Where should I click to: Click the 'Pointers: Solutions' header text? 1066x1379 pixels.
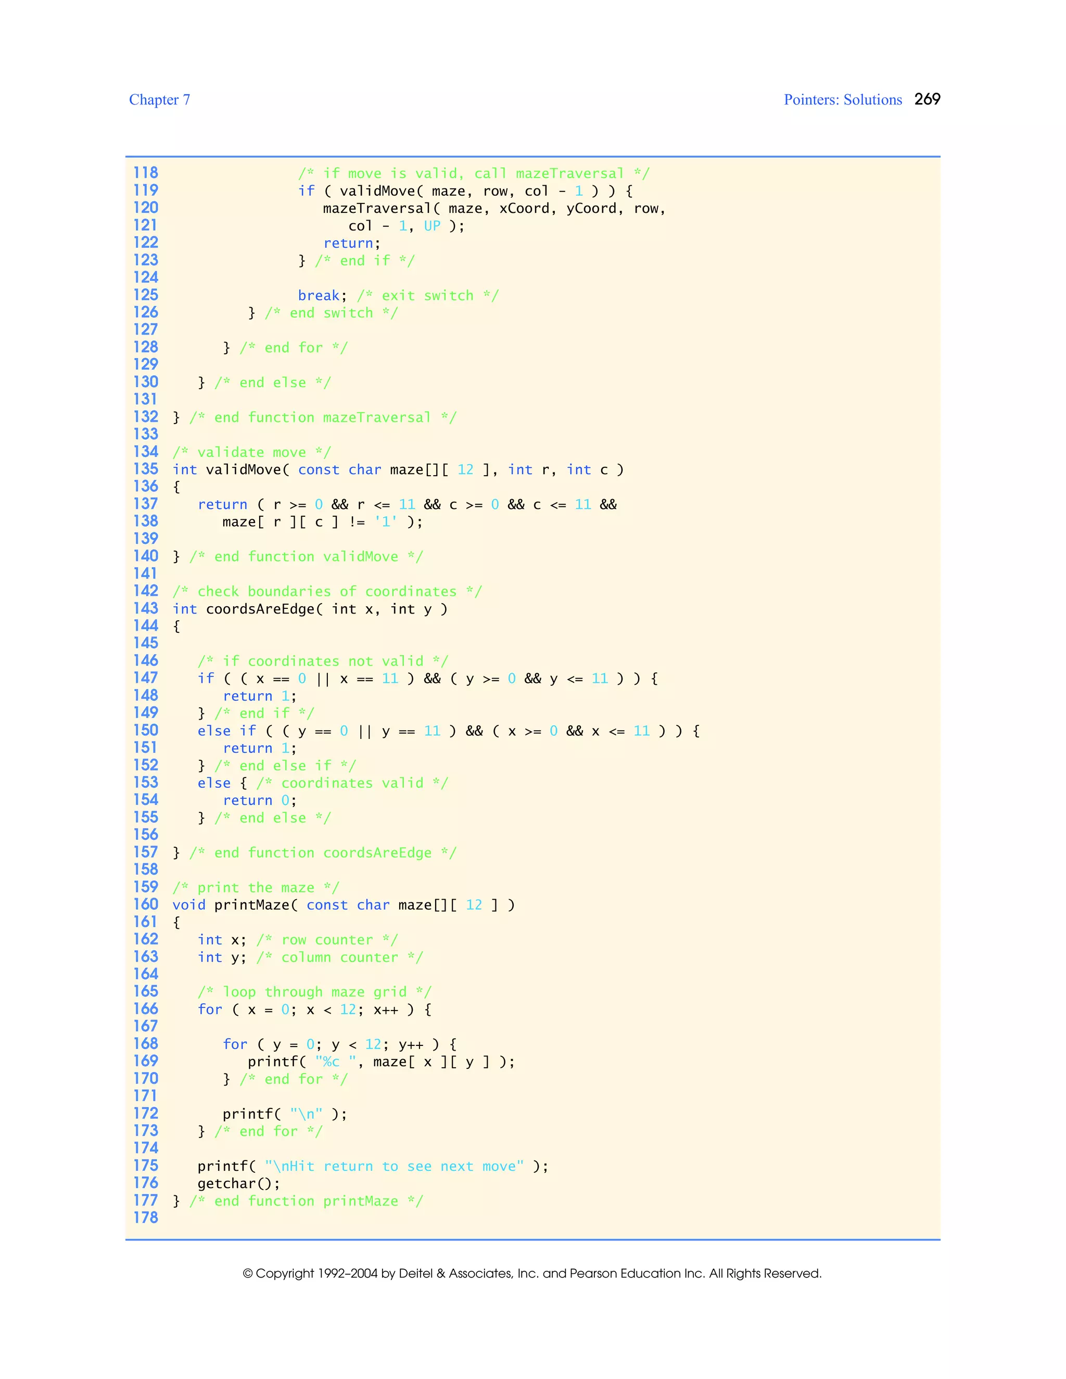(x=843, y=100)
